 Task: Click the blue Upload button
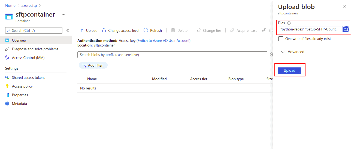(289, 70)
